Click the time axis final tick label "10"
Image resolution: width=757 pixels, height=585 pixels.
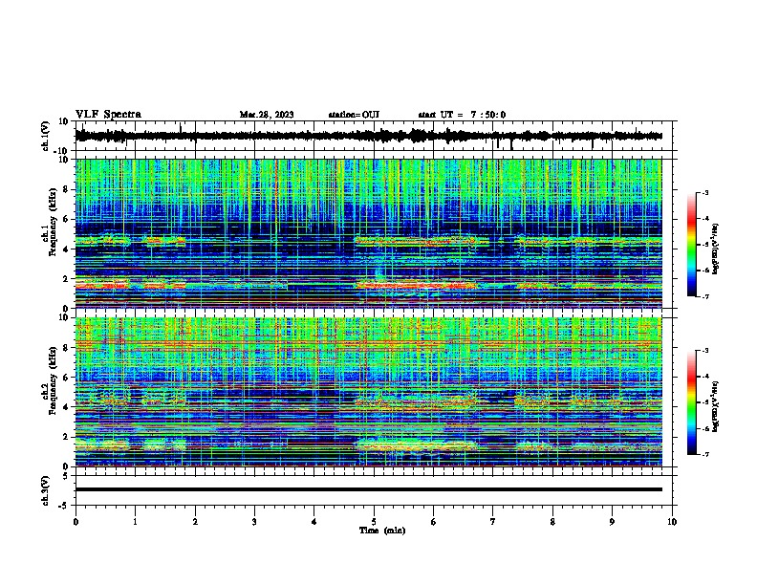pos(672,522)
